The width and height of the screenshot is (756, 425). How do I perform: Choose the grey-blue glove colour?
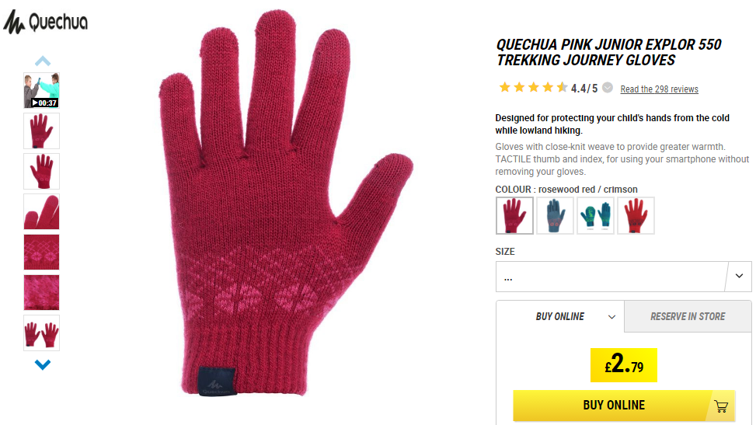[555, 215]
